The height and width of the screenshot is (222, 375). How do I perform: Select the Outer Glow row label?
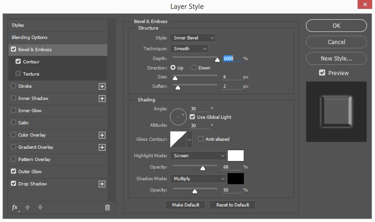tap(30, 171)
